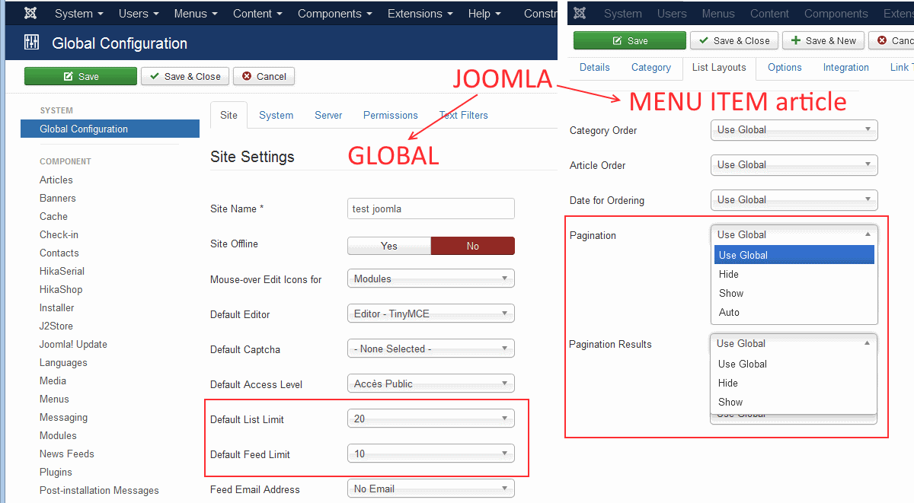Open the Components menu in left window
The height and width of the screenshot is (503, 914).
click(335, 14)
